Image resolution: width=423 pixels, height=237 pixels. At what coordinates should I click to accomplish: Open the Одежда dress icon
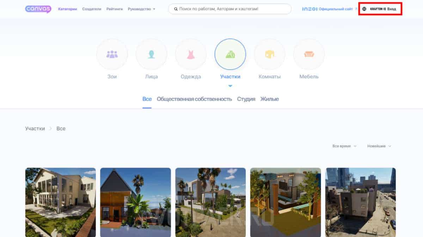click(x=191, y=54)
